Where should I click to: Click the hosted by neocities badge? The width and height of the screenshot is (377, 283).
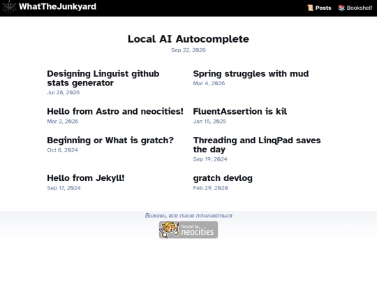188,230
